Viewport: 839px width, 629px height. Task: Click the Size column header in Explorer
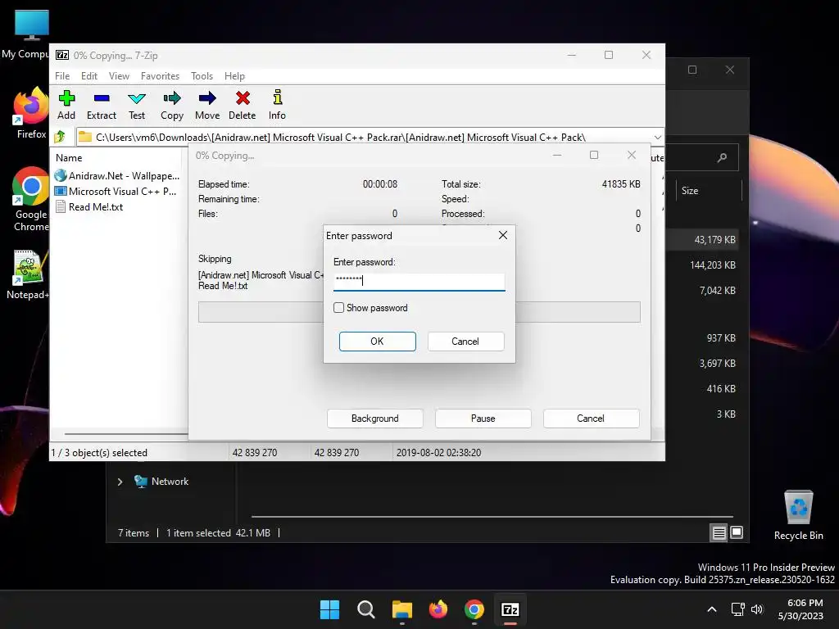pyautogui.click(x=690, y=190)
